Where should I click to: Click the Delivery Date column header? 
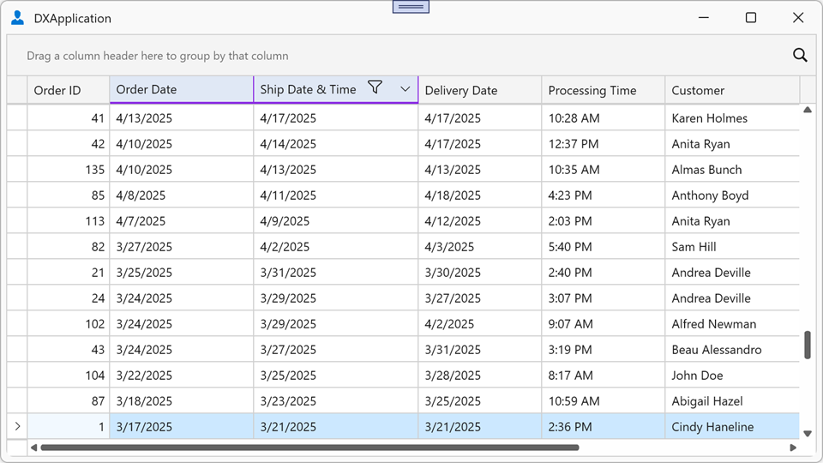(480, 90)
